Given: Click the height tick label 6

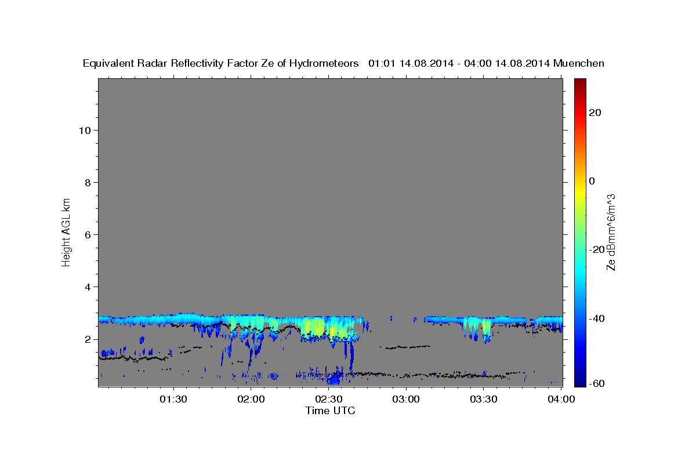Looking at the screenshot, I should [87, 235].
